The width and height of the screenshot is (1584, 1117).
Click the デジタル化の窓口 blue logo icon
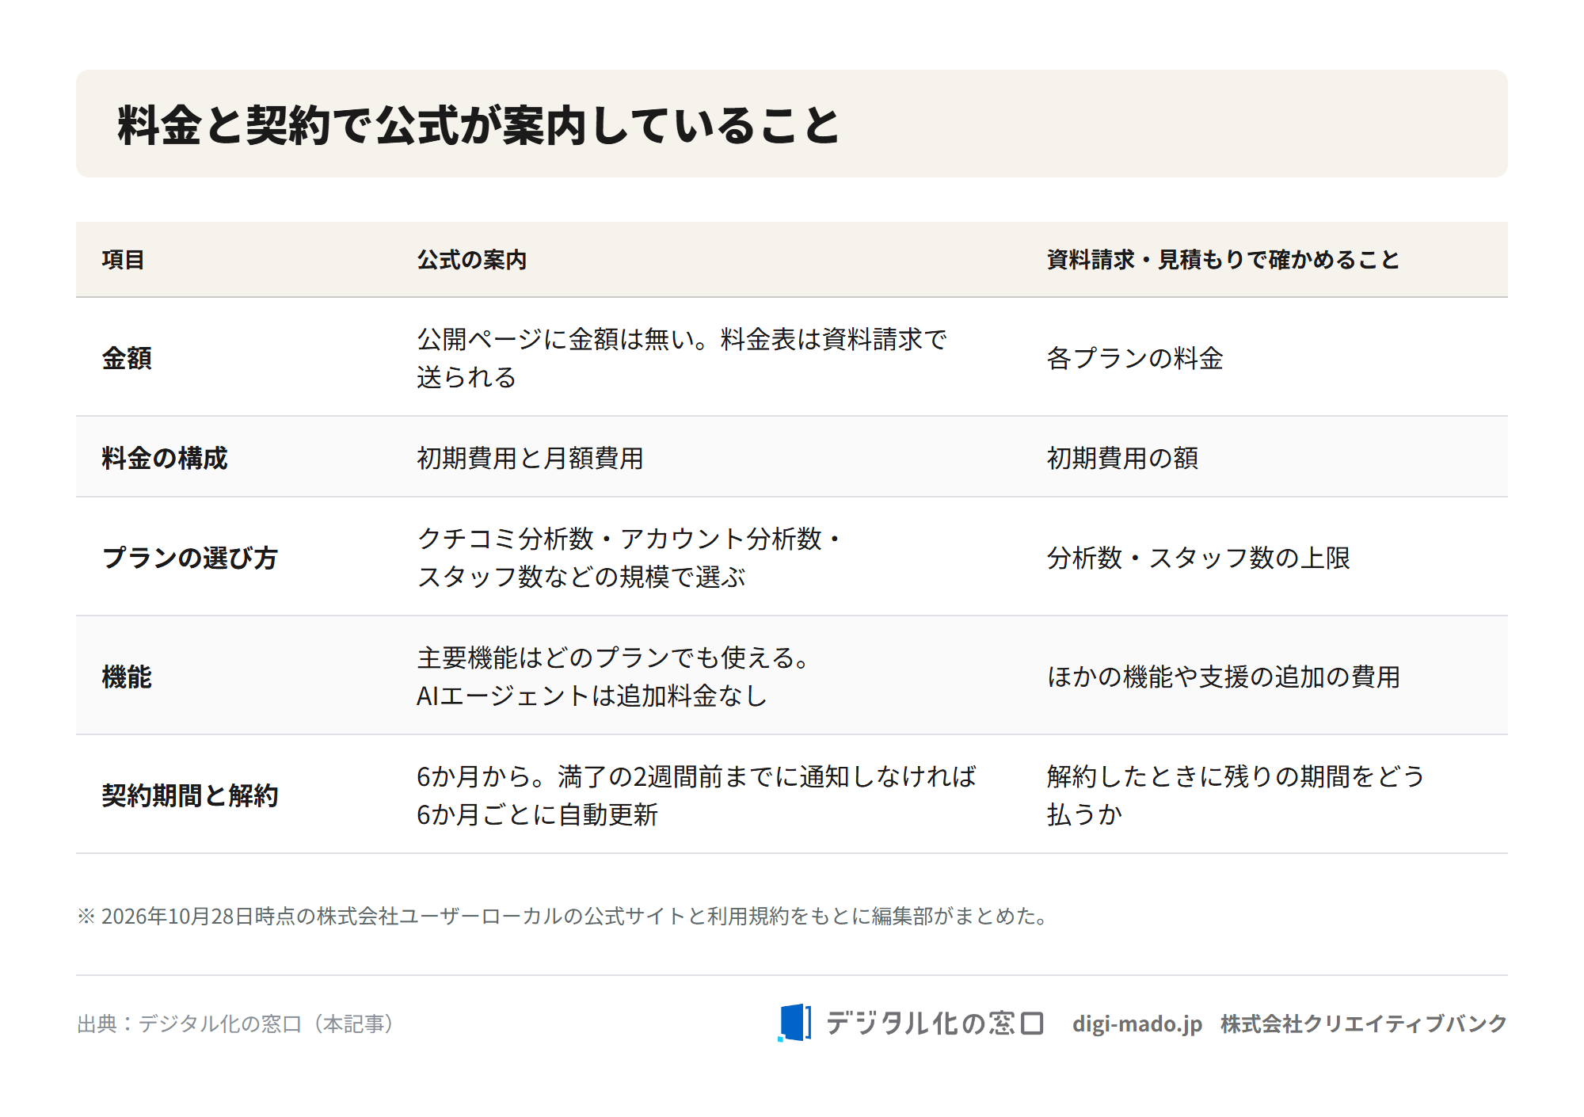click(794, 1023)
